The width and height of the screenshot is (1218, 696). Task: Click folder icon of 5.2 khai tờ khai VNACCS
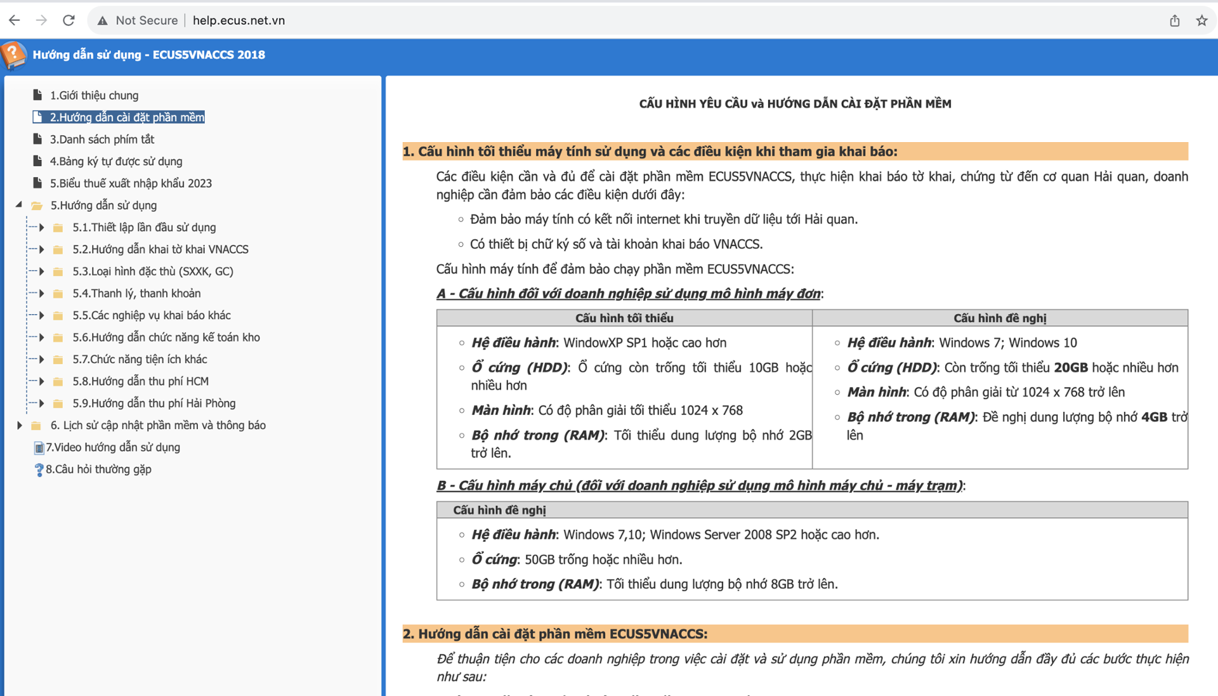pos(58,249)
